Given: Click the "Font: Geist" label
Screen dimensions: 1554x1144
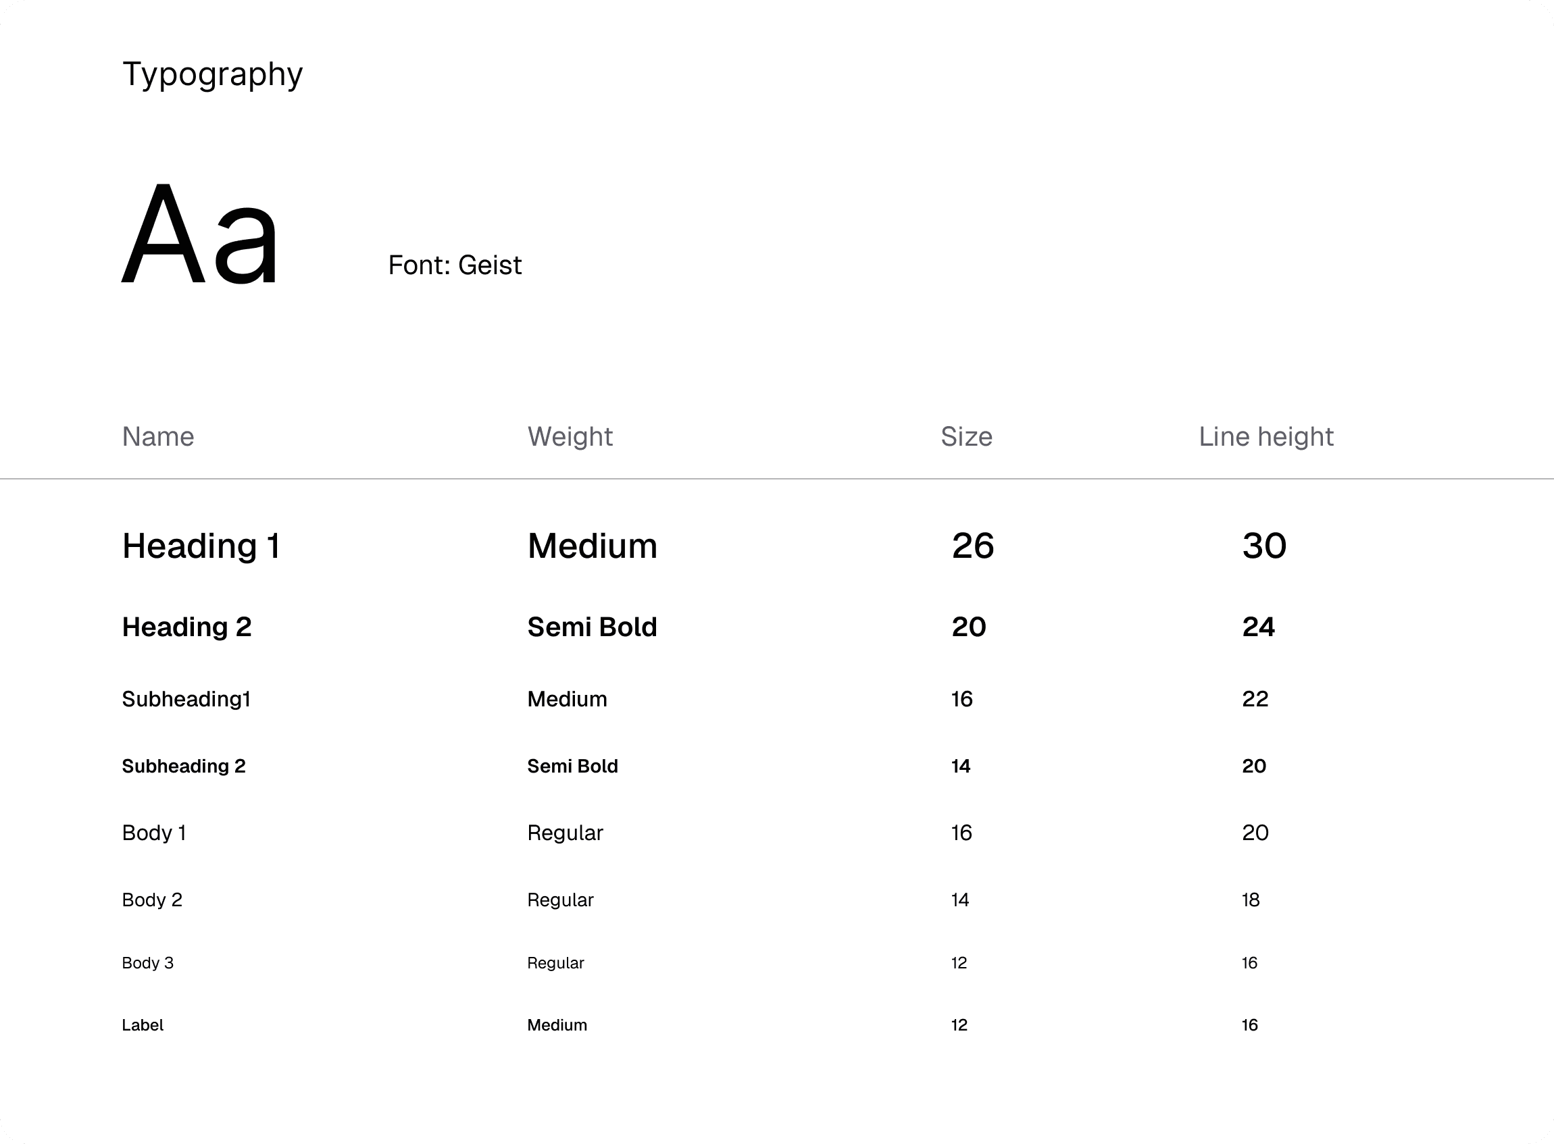Looking at the screenshot, I should [455, 265].
